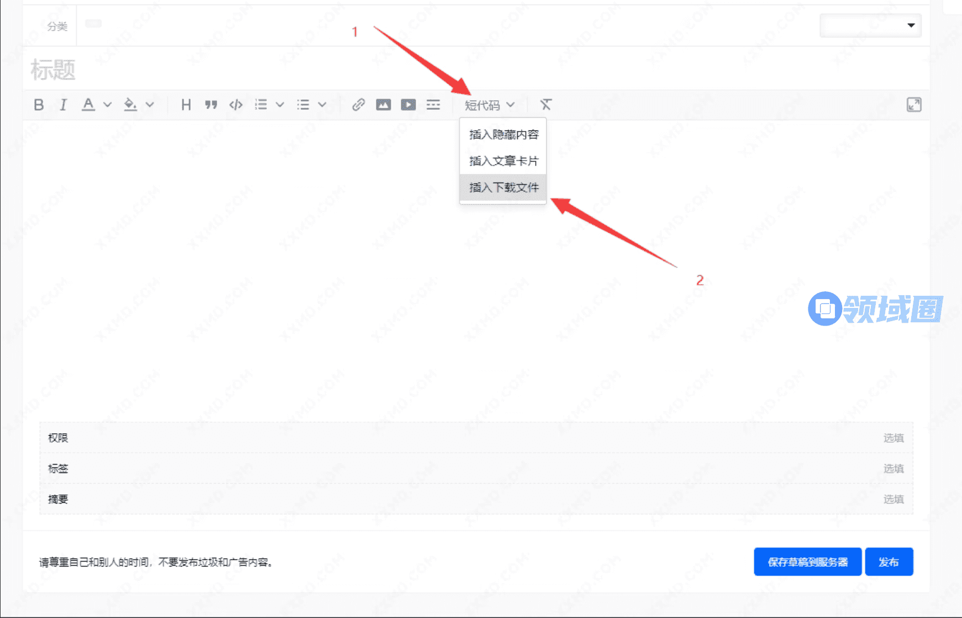The height and width of the screenshot is (618, 962).
Task: Toggle italic formatting
Action: click(x=63, y=105)
